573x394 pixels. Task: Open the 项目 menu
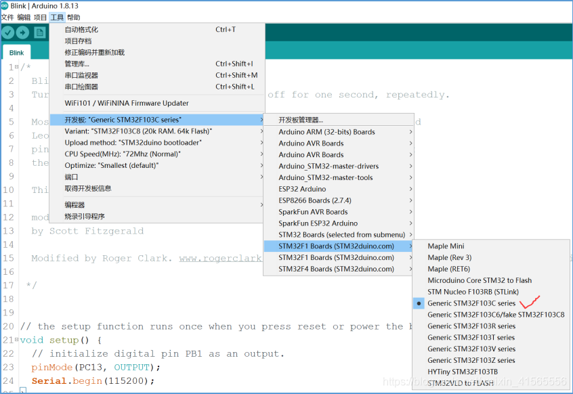[x=40, y=17]
